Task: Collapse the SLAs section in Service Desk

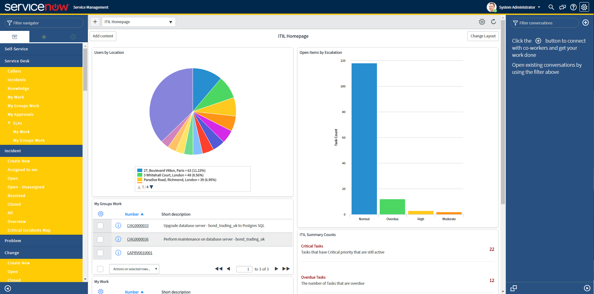Action: [x=9, y=123]
